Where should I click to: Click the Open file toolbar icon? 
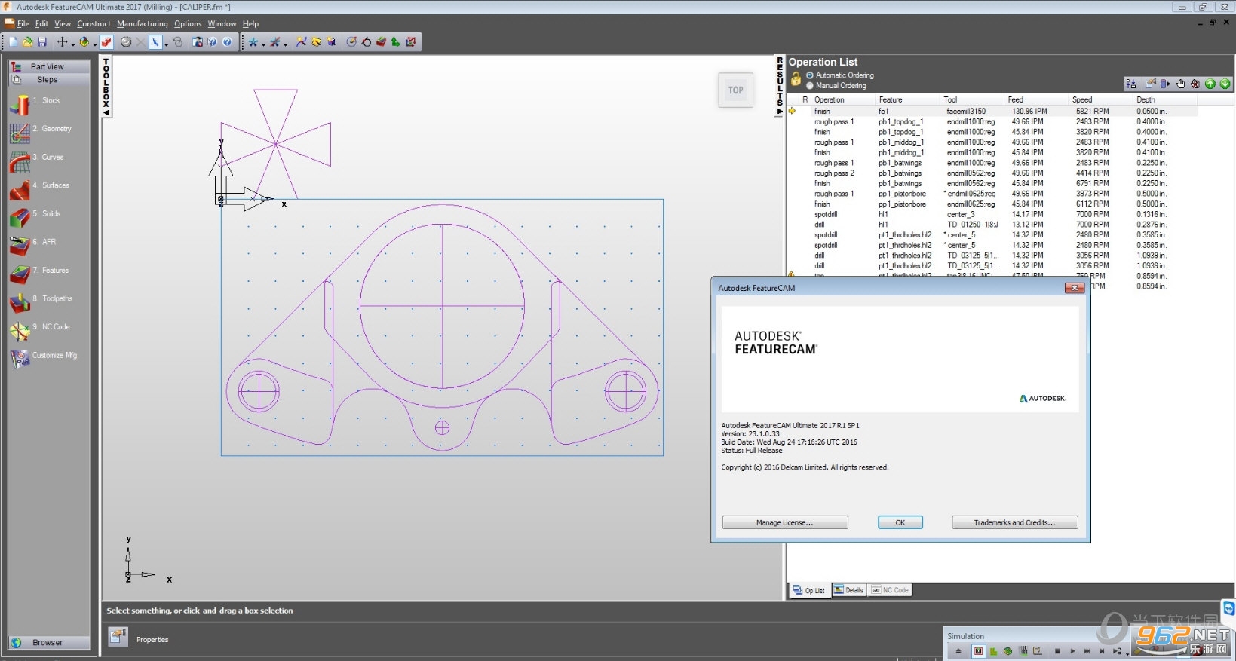pyautogui.click(x=27, y=42)
